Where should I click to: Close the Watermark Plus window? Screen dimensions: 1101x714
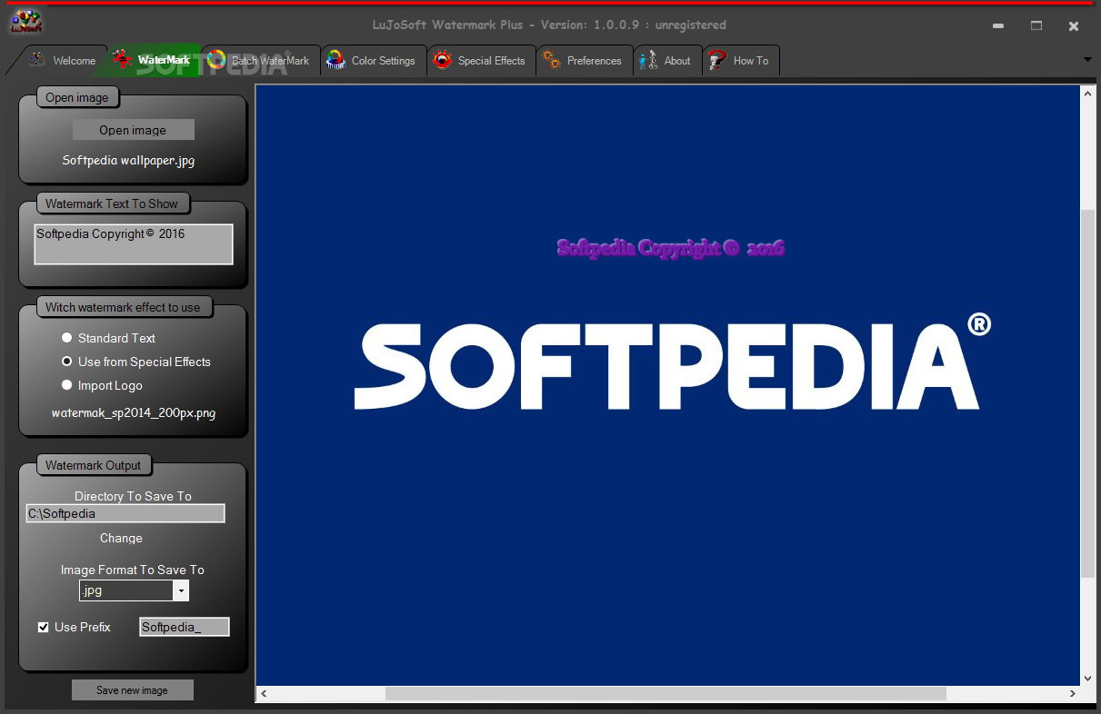point(1074,25)
